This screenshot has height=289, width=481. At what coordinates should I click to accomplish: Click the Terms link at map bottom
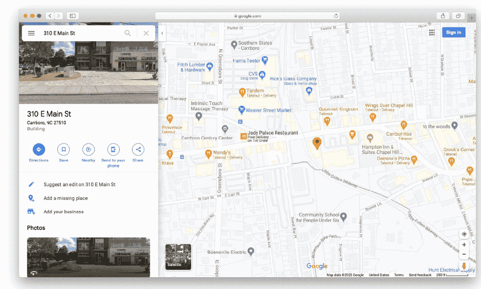click(399, 275)
